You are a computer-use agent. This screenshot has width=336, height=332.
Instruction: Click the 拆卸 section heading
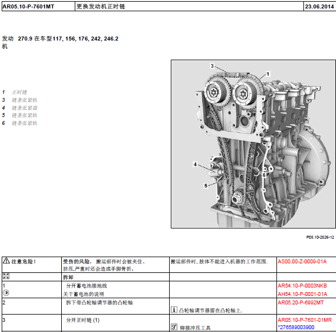[x=68, y=277]
